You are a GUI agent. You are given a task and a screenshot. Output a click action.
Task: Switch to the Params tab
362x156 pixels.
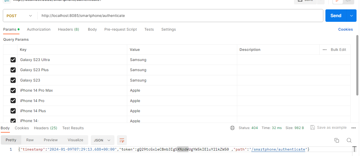[x=11, y=29]
